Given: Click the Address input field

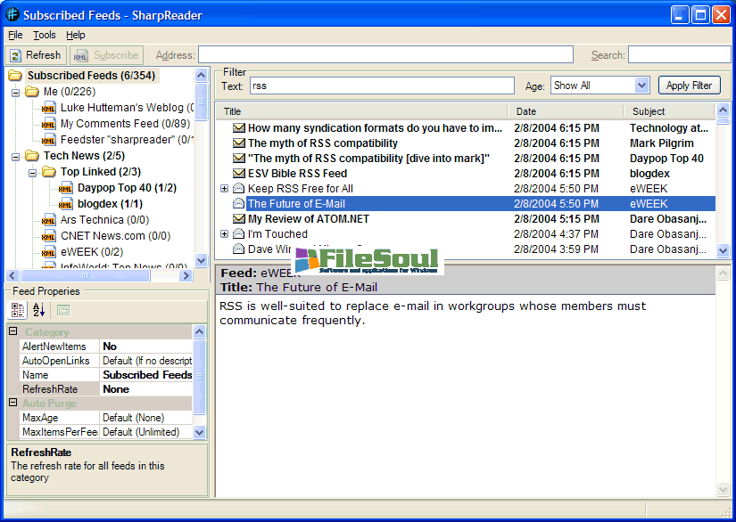Looking at the screenshot, I should click(x=385, y=54).
